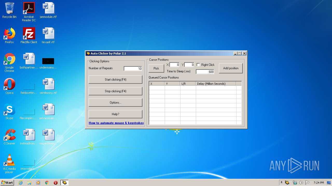
Task: Focus the X coordinate input field
Action: click(x=175, y=65)
